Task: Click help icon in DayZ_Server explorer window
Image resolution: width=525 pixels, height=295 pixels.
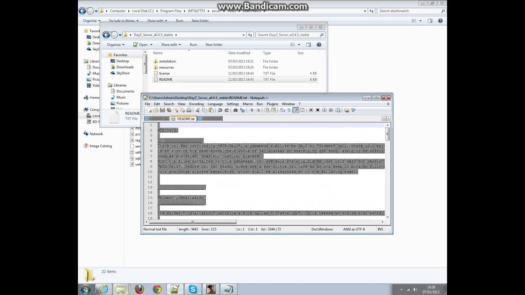Action: [319, 45]
